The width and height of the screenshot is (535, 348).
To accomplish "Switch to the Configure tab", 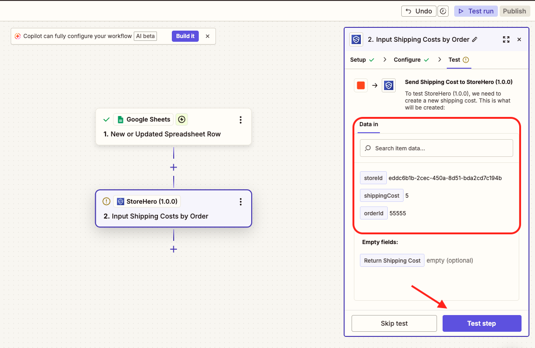I will click(411, 60).
